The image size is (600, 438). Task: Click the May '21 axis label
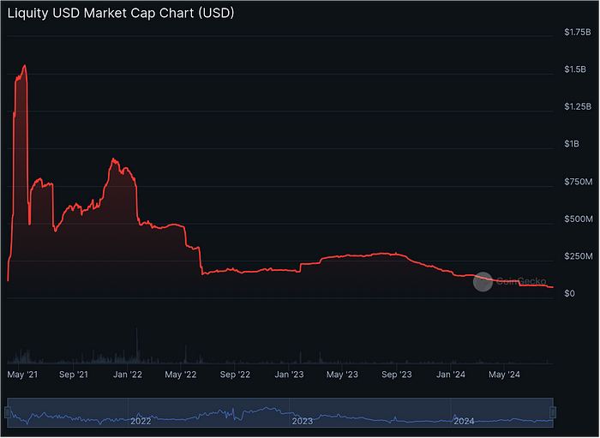pyautogui.click(x=22, y=375)
